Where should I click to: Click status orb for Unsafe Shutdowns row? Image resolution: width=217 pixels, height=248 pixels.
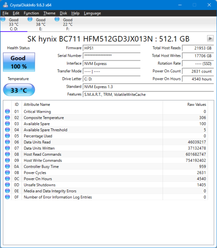[7, 185]
